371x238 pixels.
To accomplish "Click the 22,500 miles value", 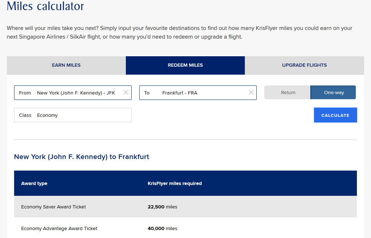I will 162,207.
